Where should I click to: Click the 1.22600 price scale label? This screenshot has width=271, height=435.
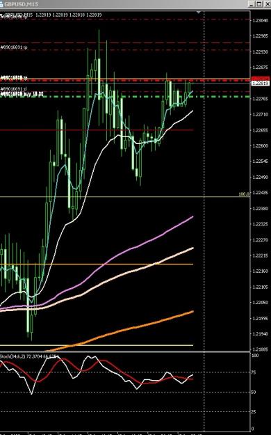pos(260,145)
